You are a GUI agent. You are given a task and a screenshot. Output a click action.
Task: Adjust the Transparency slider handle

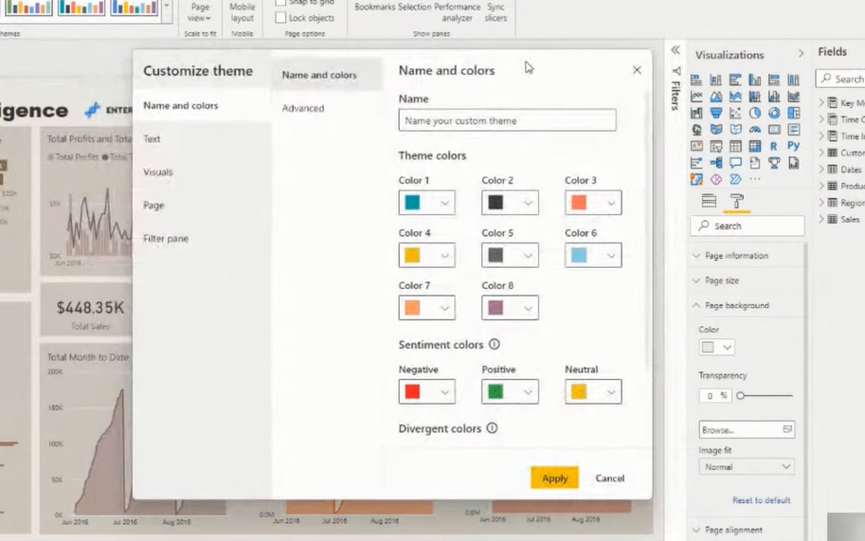tap(740, 395)
